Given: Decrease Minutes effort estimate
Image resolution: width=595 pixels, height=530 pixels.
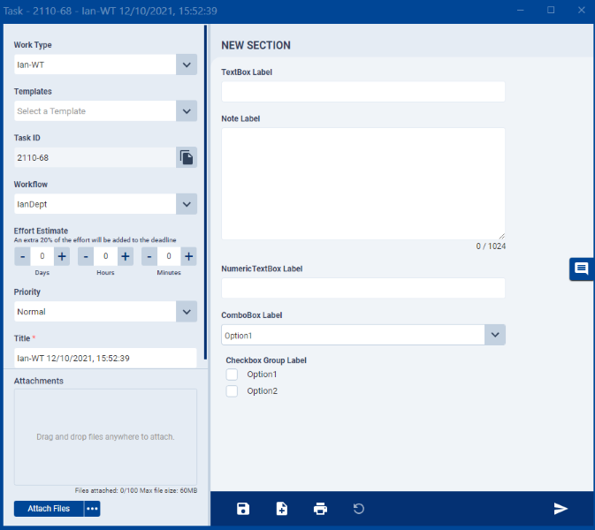Looking at the screenshot, I should pyautogui.click(x=149, y=257).
